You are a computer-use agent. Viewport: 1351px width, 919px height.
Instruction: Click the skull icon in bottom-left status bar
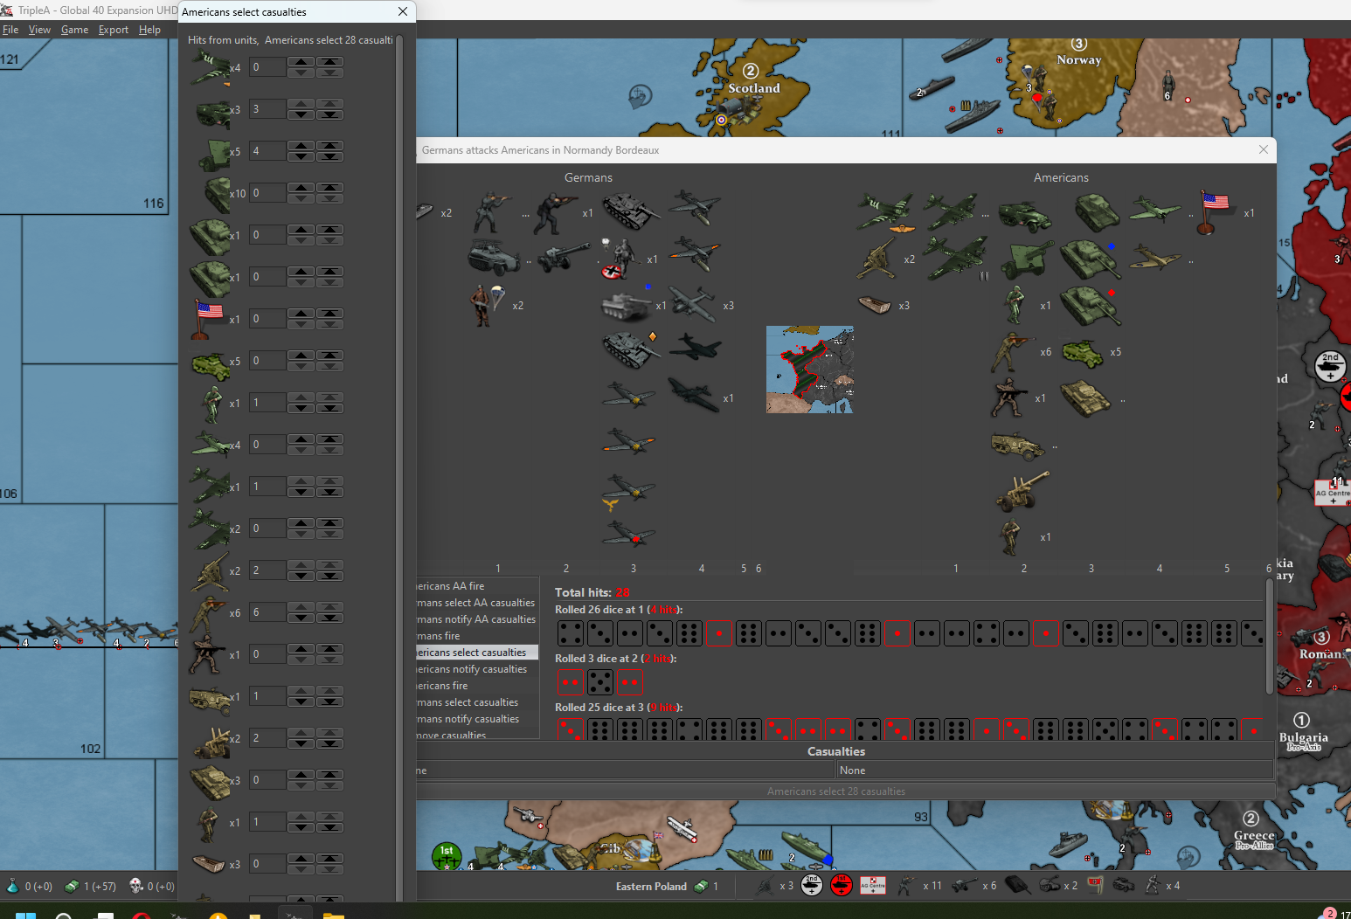[136, 886]
